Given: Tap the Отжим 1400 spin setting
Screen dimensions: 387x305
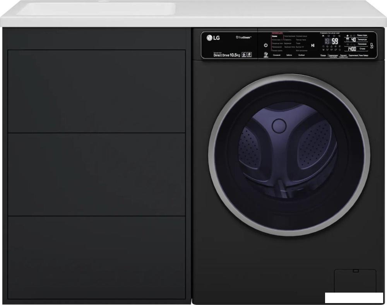Looking at the screenshot, I should click(356, 49).
